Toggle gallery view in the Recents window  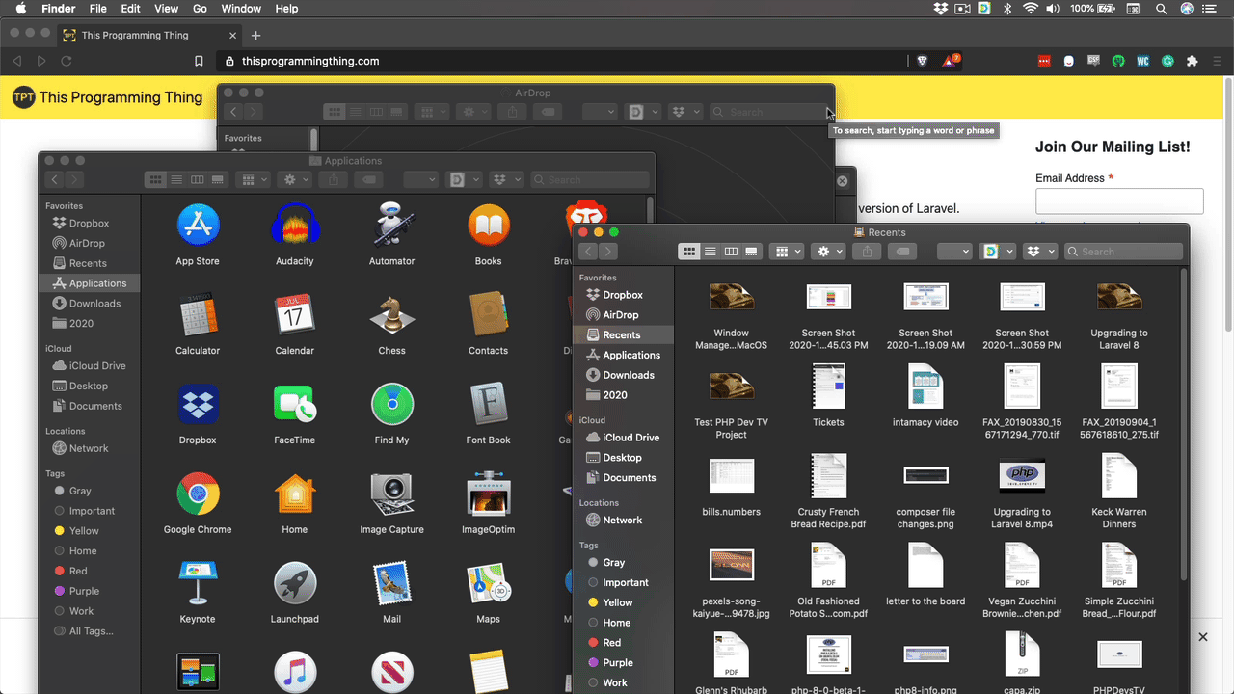(x=751, y=251)
